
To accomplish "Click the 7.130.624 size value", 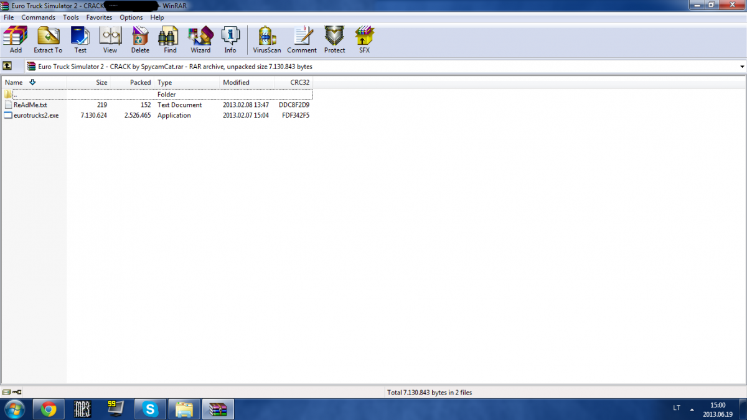I will tap(93, 115).
